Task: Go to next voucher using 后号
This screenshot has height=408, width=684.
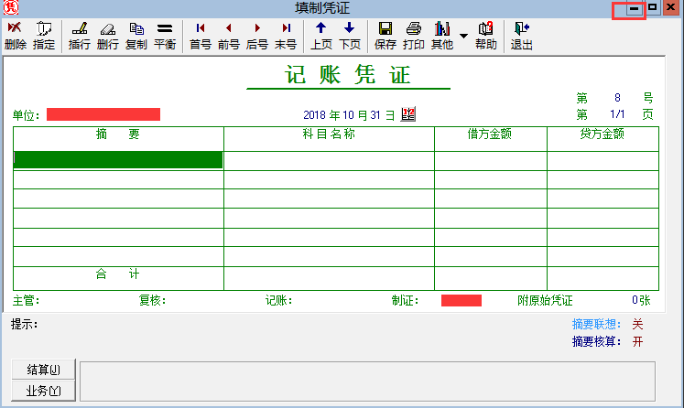Action: coord(257,36)
